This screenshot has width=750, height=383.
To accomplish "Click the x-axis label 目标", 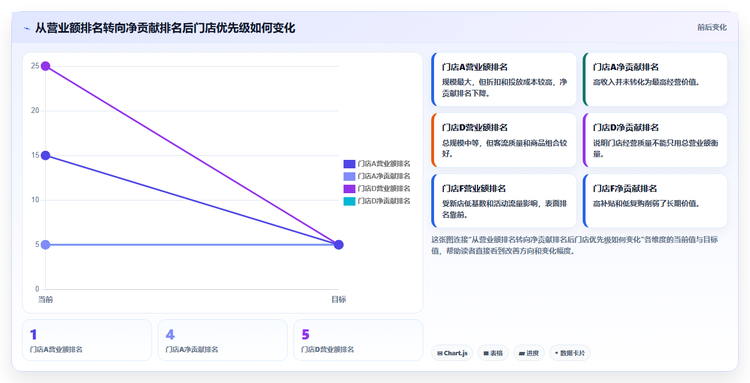I will (x=339, y=299).
